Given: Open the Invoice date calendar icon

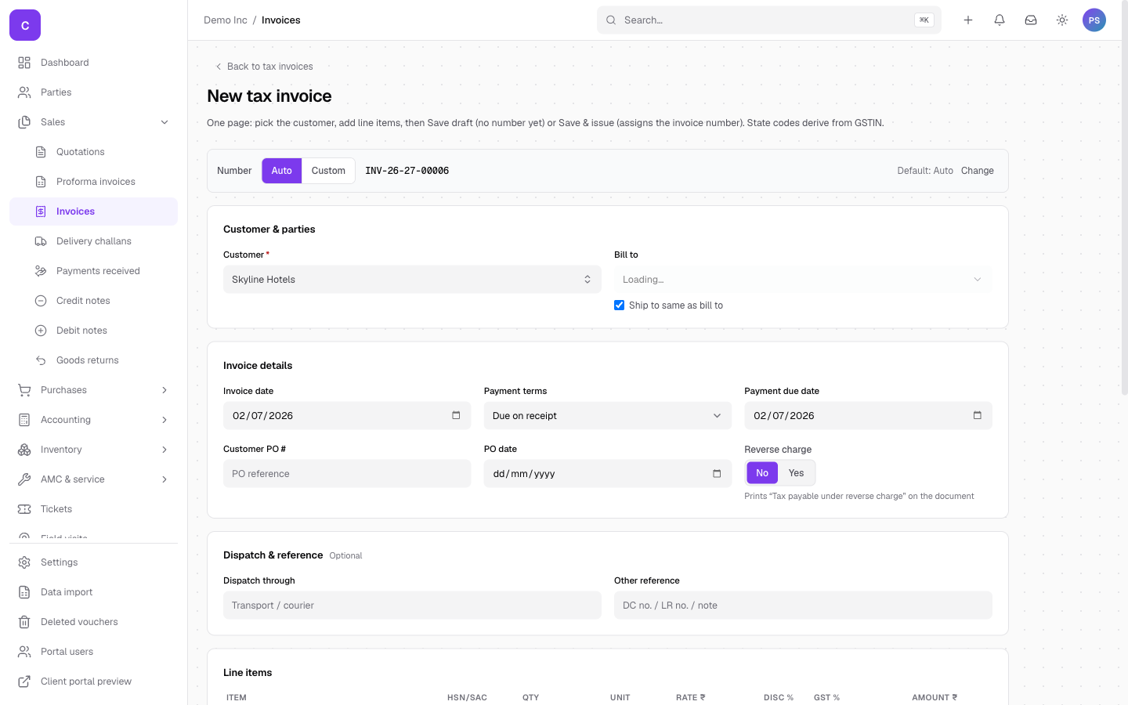Looking at the screenshot, I should [456, 415].
